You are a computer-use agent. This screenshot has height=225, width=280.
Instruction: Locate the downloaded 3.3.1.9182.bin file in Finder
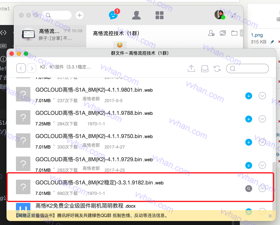249,188
